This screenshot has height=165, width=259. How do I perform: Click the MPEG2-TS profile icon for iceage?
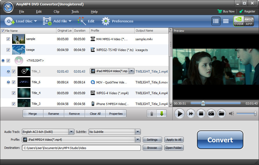point(93,50)
